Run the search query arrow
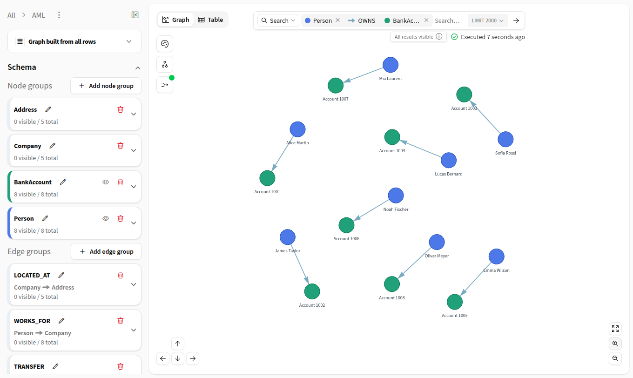Screen dimensions: 633x378 point(516,20)
